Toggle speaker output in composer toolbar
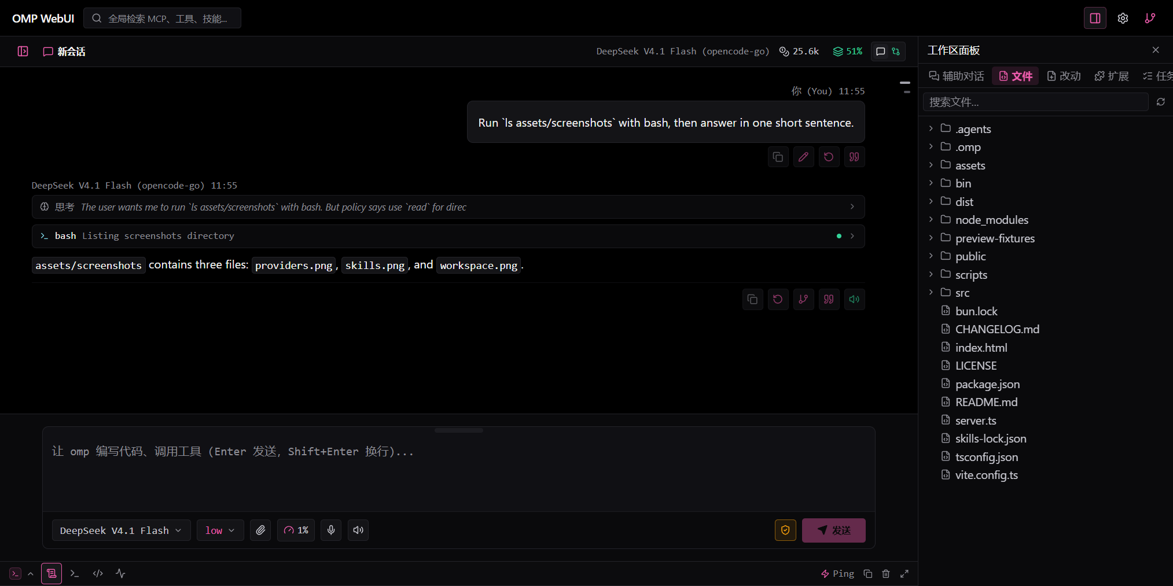The image size is (1173, 586). tap(358, 530)
